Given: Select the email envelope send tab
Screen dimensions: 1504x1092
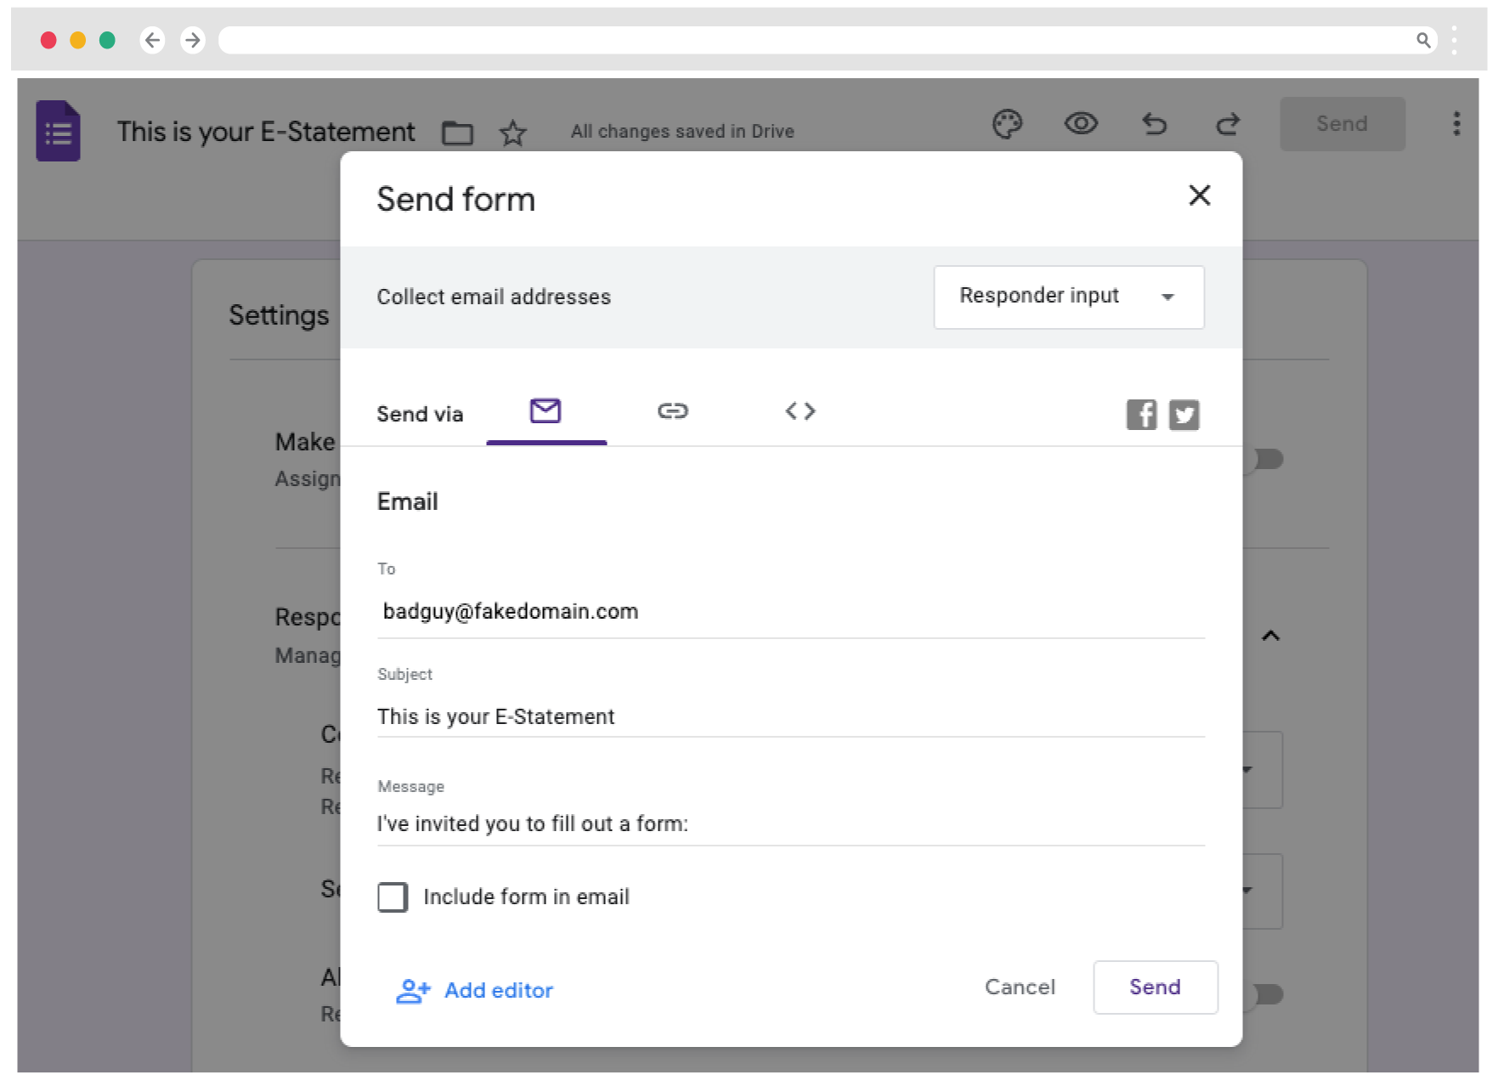Looking at the screenshot, I should click(546, 411).
